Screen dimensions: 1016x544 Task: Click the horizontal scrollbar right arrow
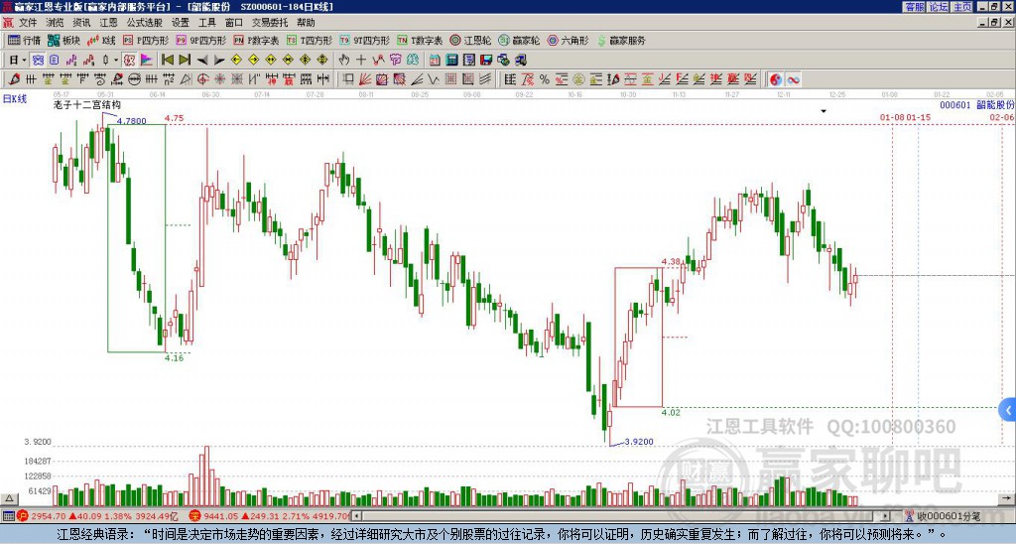(x=886, y=516)
